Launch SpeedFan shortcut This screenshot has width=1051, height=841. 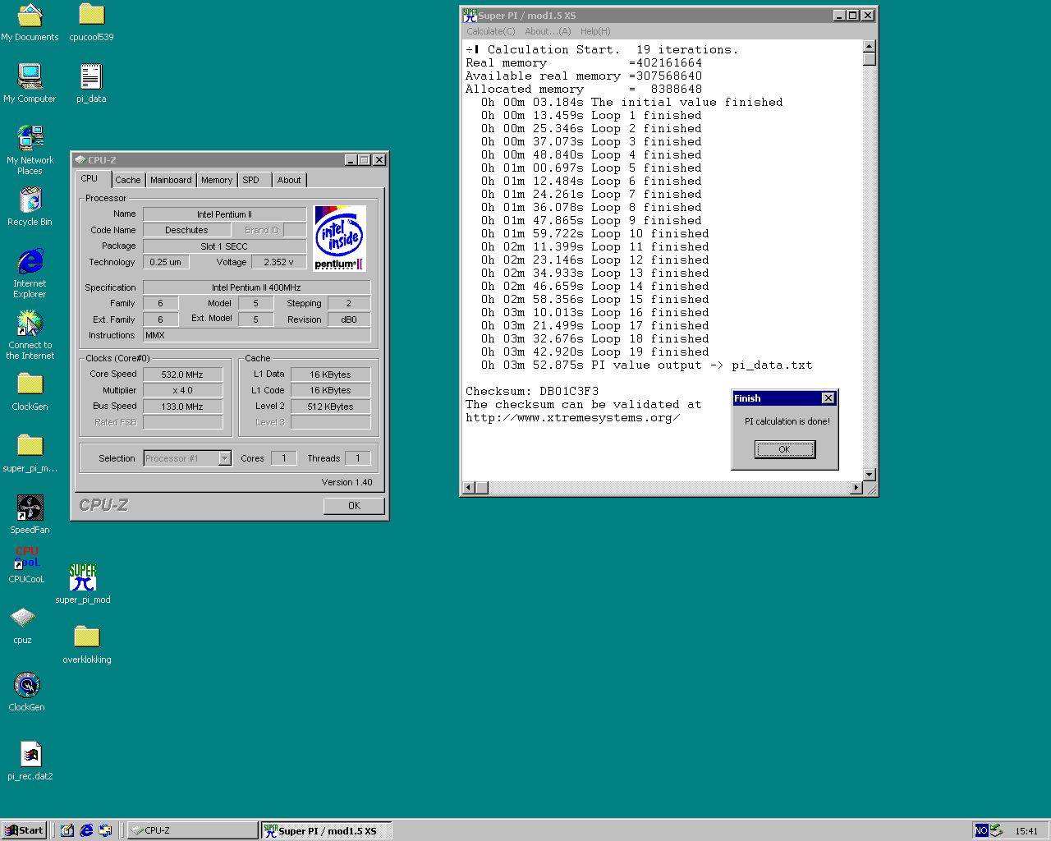[x=30, y=514]
